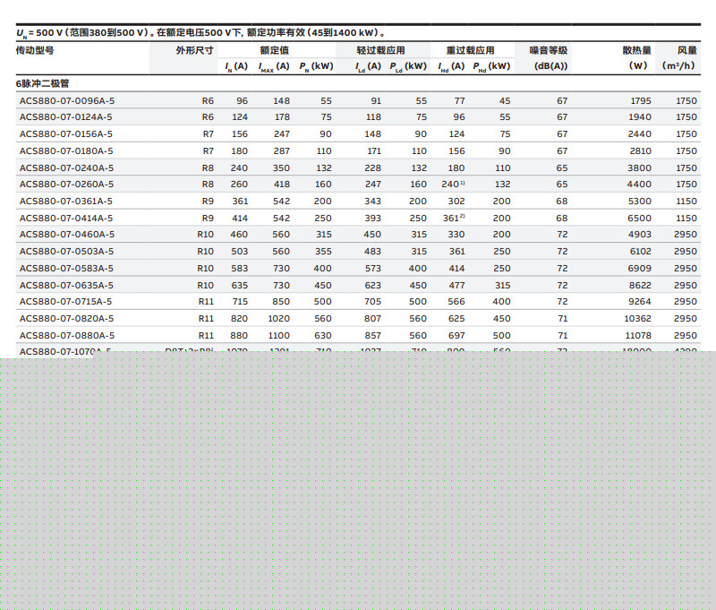Select the 额定值 group header

[x=275, y=50]
